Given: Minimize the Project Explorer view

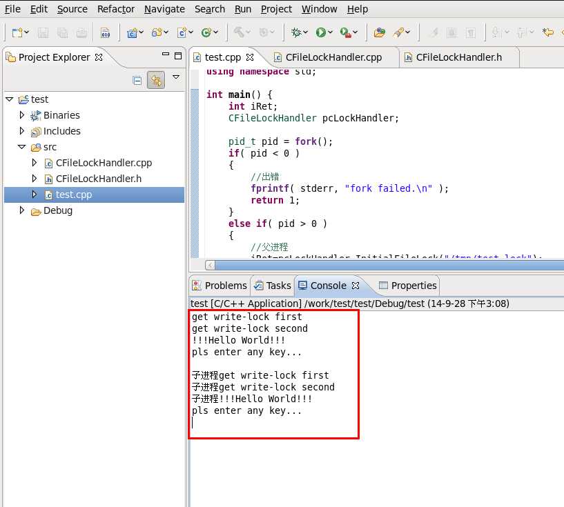Looking at the screenshot, I should tap(166, 54).
